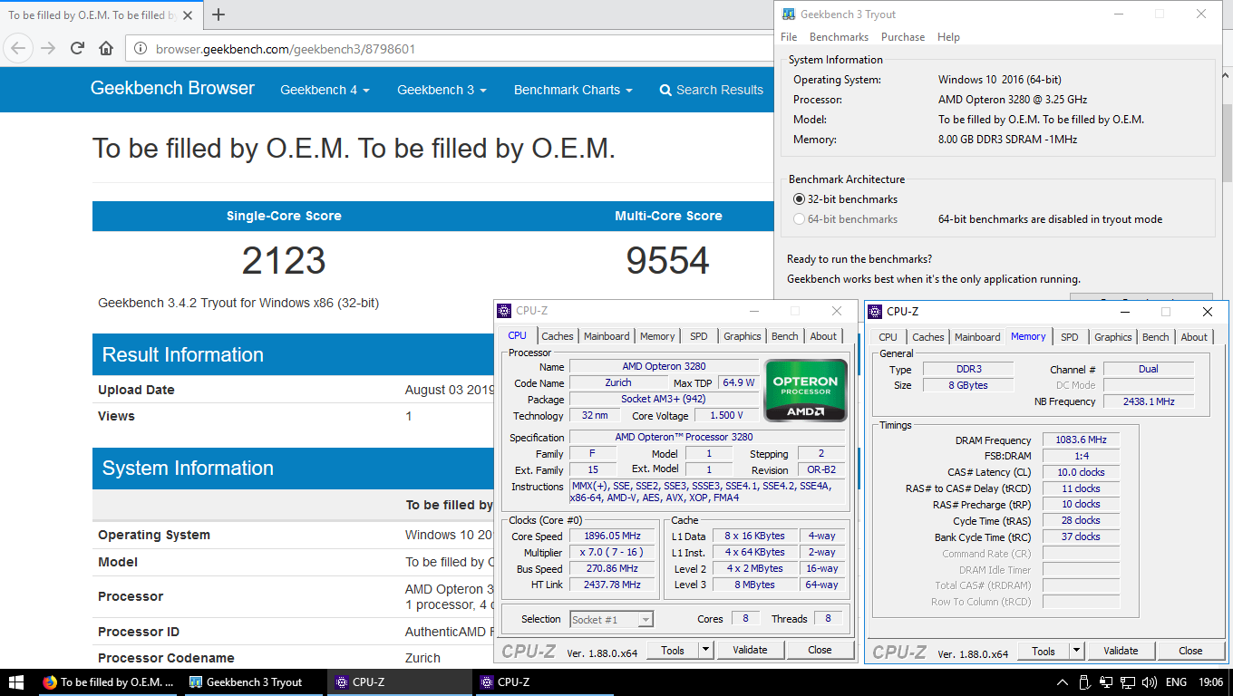Reload the page with the refresh icon
1233x696 pixels.
(77, 48)
